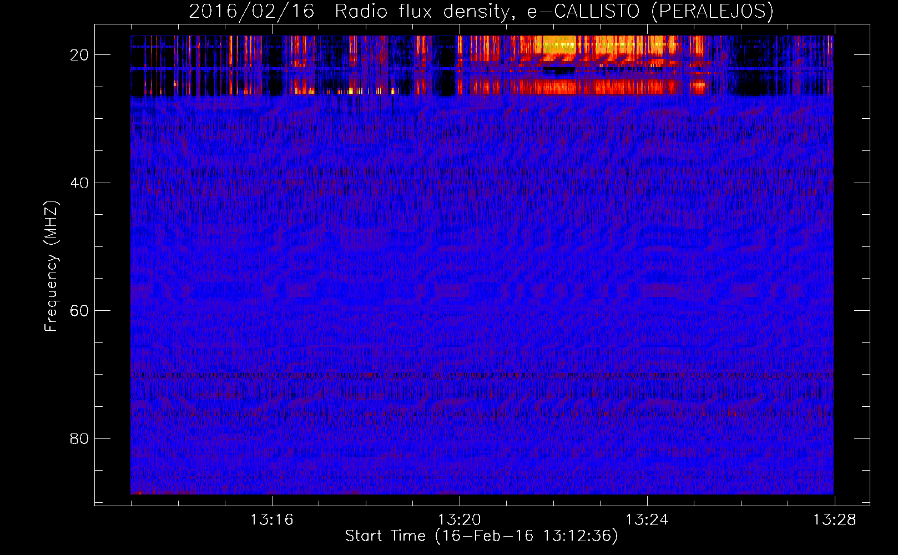Click the 13:24 time tick label
This screenshot has height=555, width=898.
coord(647,520)
